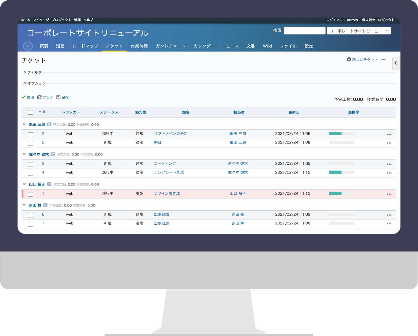Sort by the 優先度 column header

tap(141, 112)
